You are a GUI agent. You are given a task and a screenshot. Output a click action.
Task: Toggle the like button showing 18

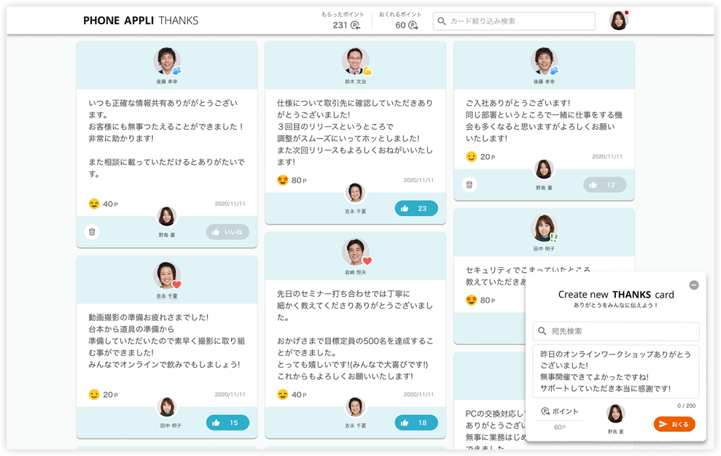click(416, 422)
